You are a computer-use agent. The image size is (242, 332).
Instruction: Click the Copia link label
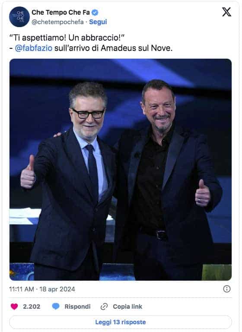[x=127, y=307]
